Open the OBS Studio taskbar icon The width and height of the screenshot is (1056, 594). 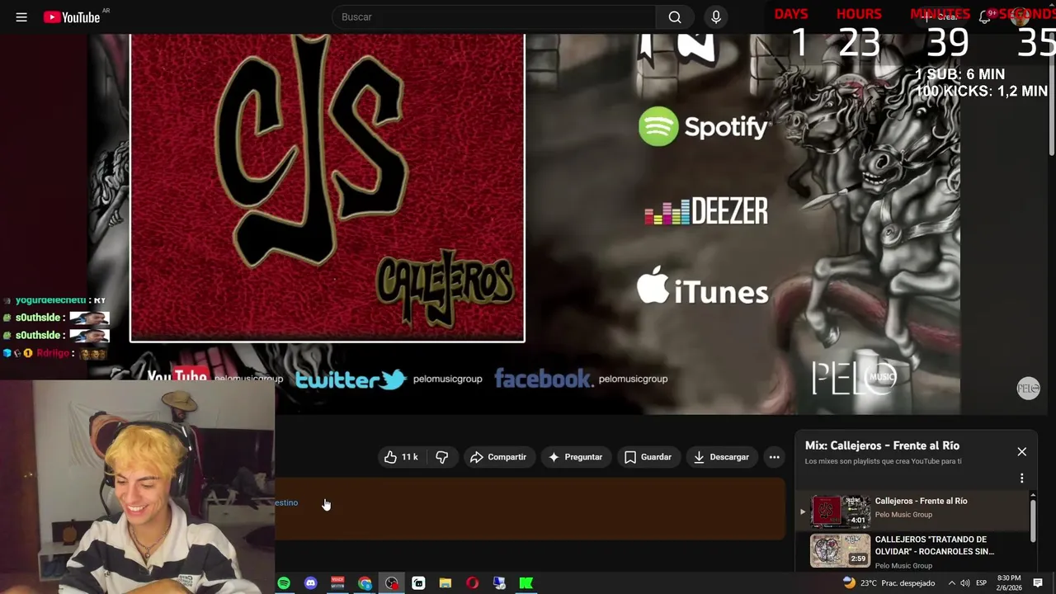pos(392,583)
